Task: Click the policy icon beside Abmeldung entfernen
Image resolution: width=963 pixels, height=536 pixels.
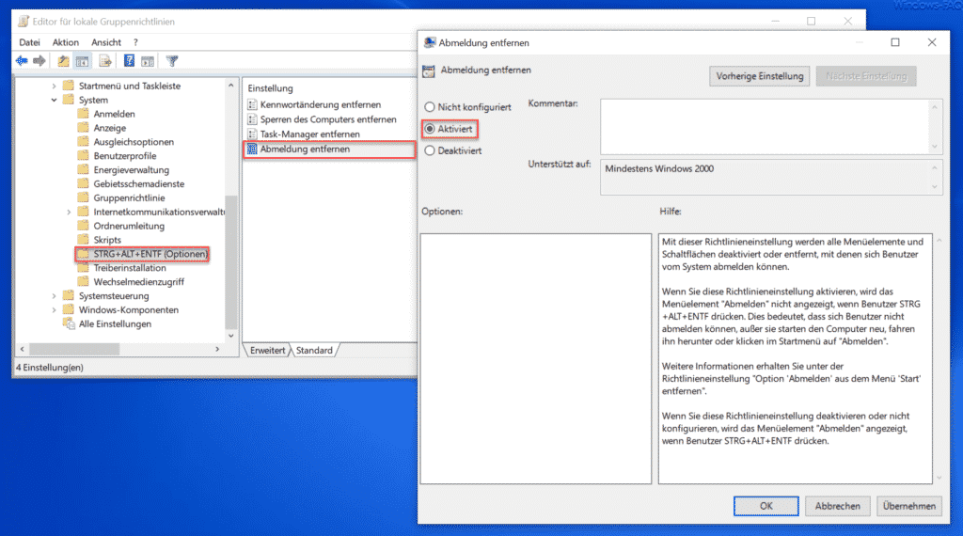Action: [252, 150]
